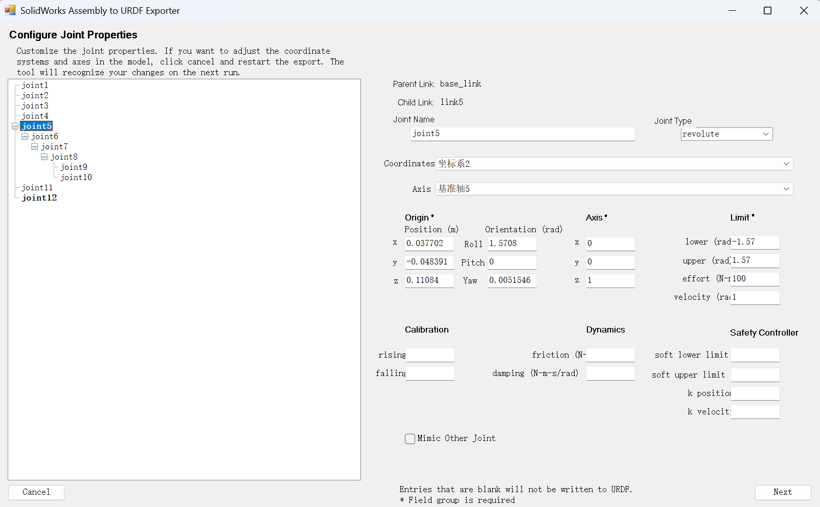This screenshot has height=507, width=820.
Task: Click the Axis z value field
Action: tap(610, 280)
